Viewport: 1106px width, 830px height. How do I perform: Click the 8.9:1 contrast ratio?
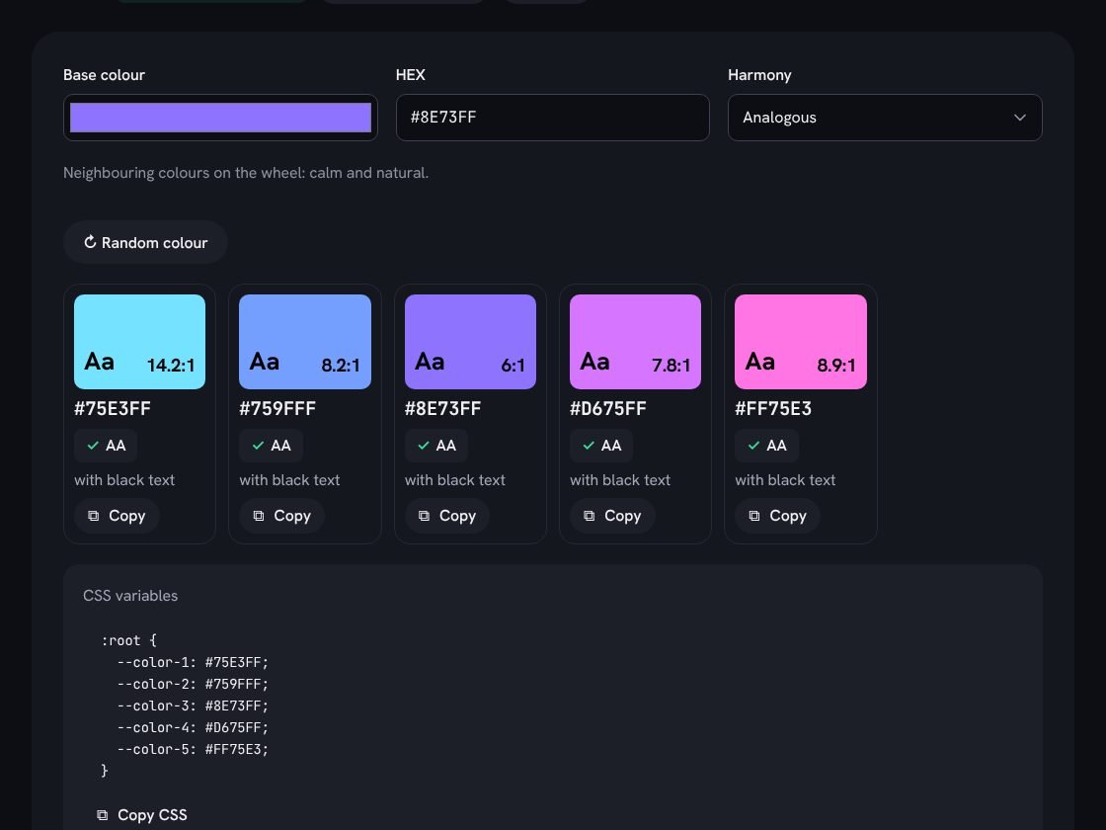[x=836, y=366]
